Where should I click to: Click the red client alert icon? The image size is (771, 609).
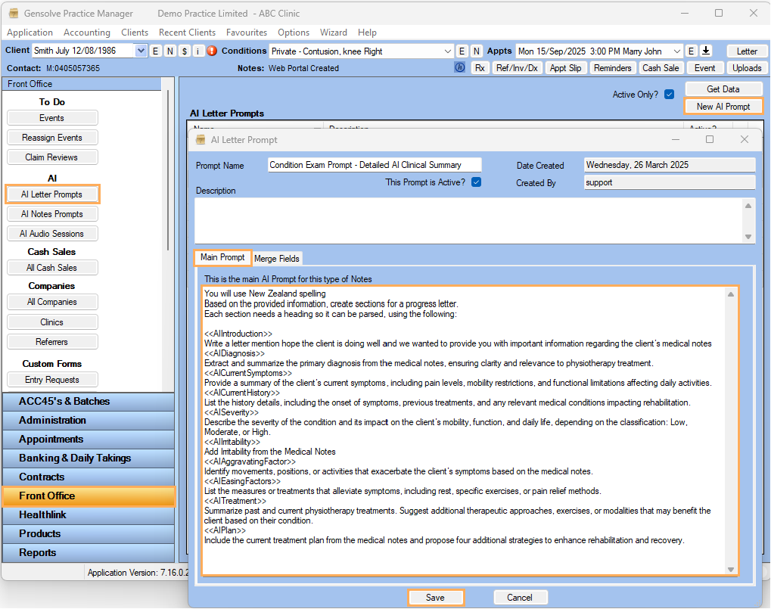click(212, 51)
